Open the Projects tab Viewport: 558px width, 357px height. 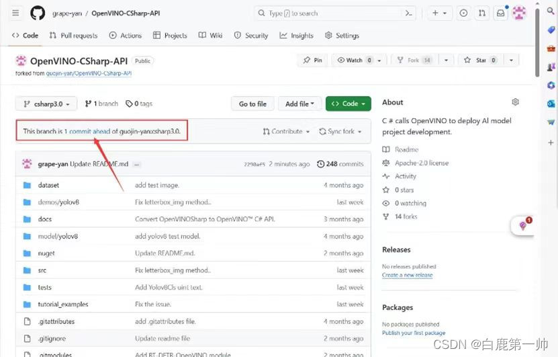pos(170,35)
